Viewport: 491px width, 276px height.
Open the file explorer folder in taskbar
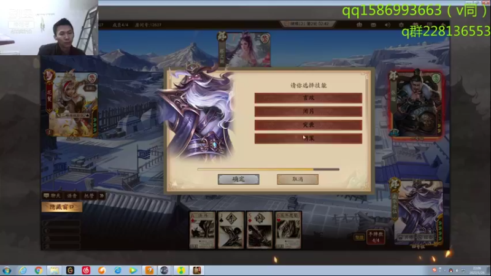point(54,270)
